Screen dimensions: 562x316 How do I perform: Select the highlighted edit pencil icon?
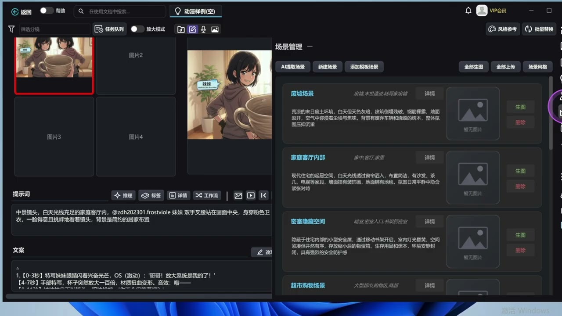(x=192, y=29)
